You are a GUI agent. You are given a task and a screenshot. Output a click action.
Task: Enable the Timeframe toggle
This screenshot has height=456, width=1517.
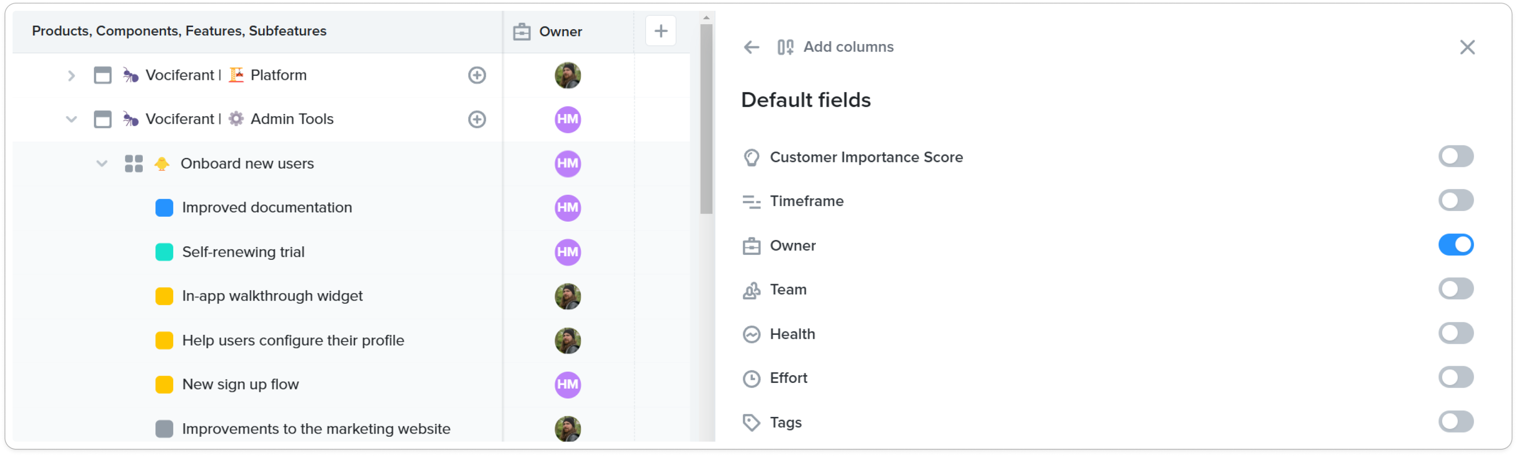(x=1456, y=201)
